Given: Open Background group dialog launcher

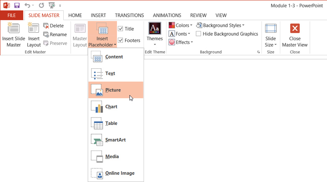Looking at the screenshot, I should (x=258, y=52).
